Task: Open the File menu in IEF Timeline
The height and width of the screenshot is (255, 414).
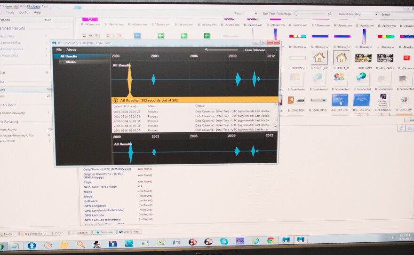Action: 59,49
